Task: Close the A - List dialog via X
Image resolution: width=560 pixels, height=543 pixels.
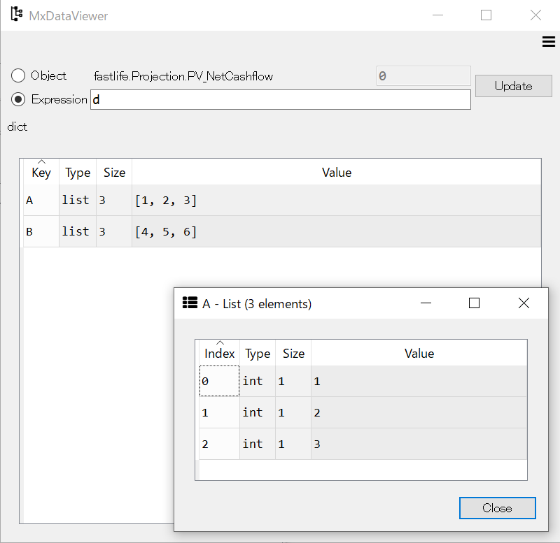Action: click(523, 303)
